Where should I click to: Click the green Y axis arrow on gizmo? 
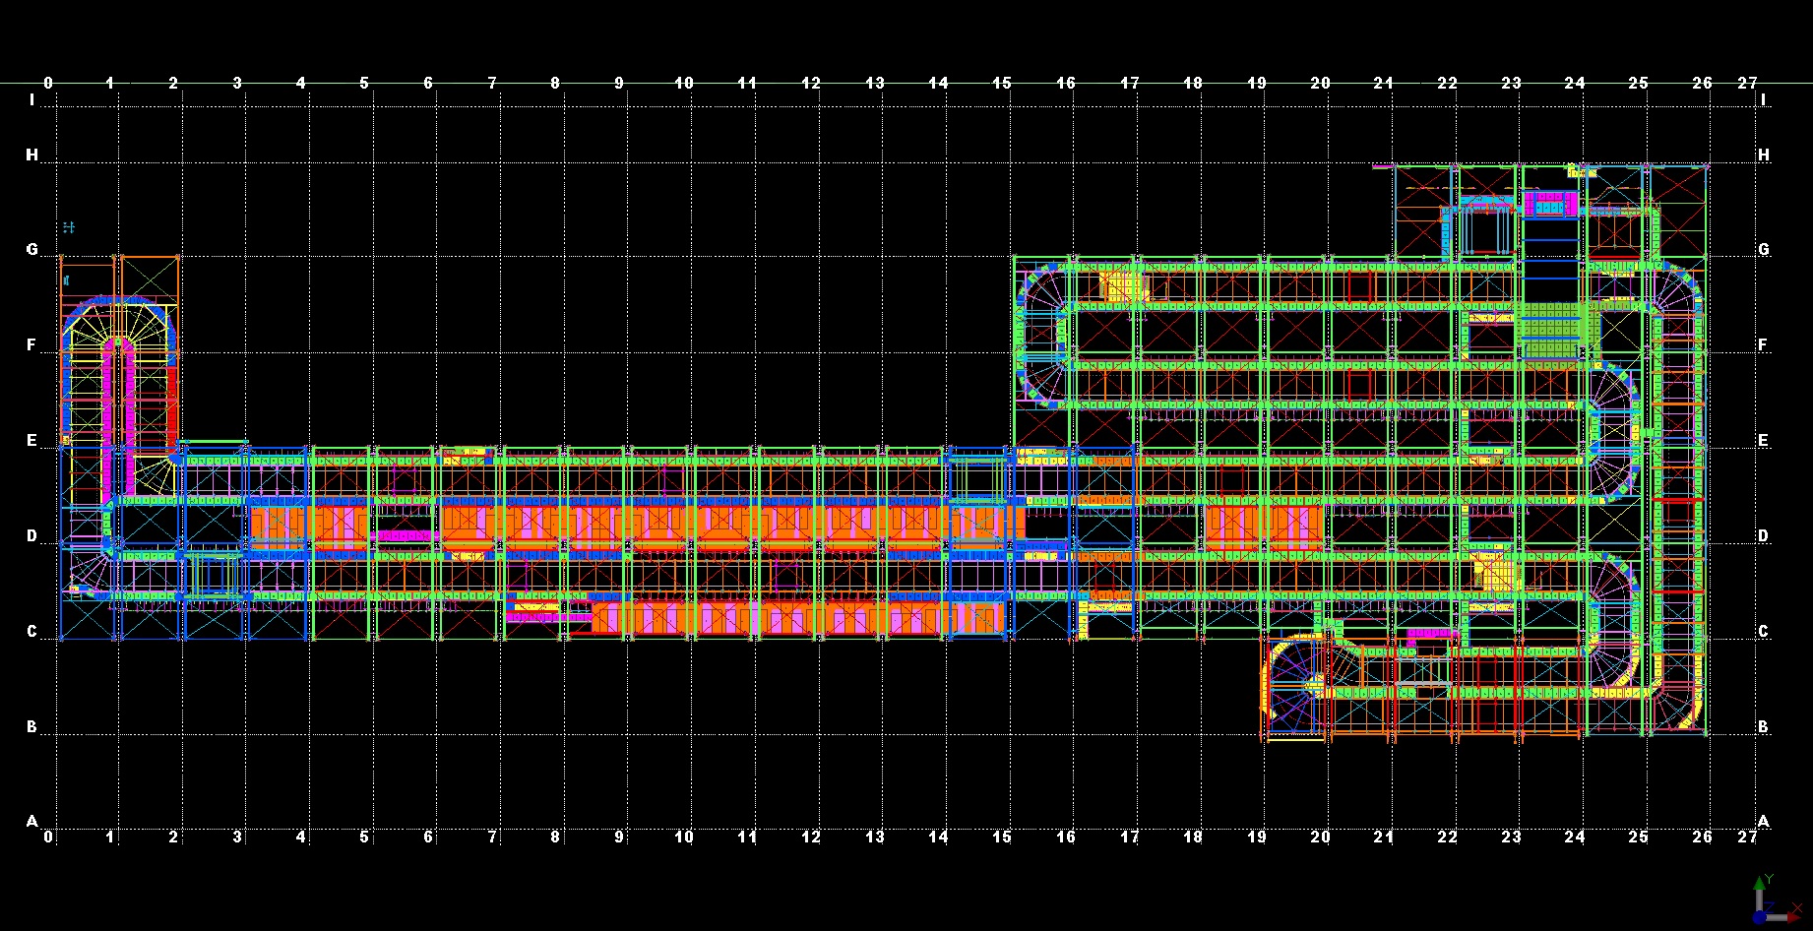coord(1759,885)
